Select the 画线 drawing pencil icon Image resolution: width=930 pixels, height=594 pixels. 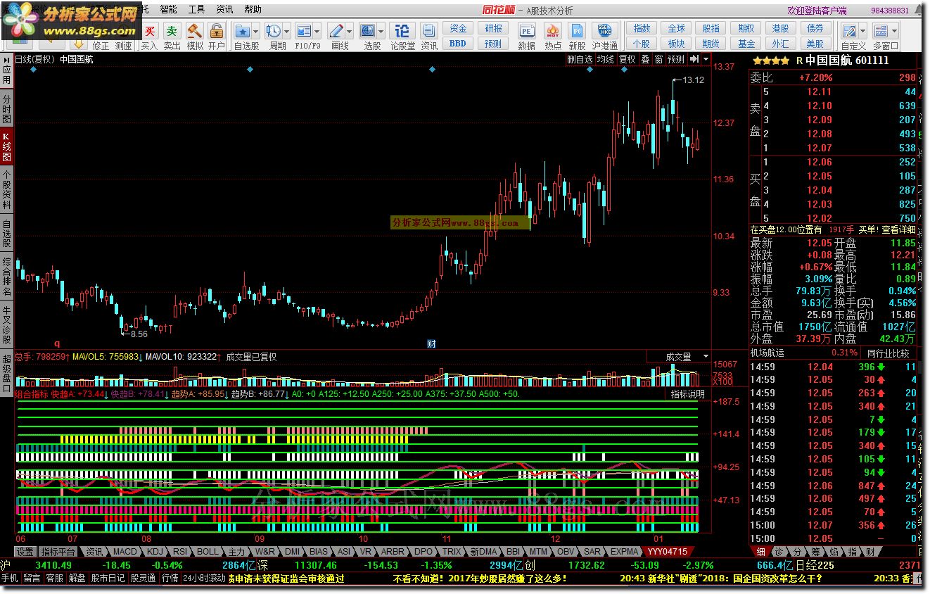tap(336, 31)
